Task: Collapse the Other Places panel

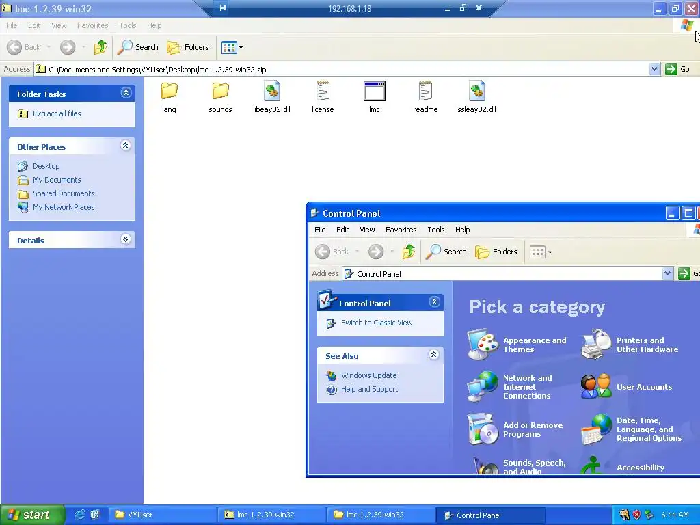Action: coord(126,146)
